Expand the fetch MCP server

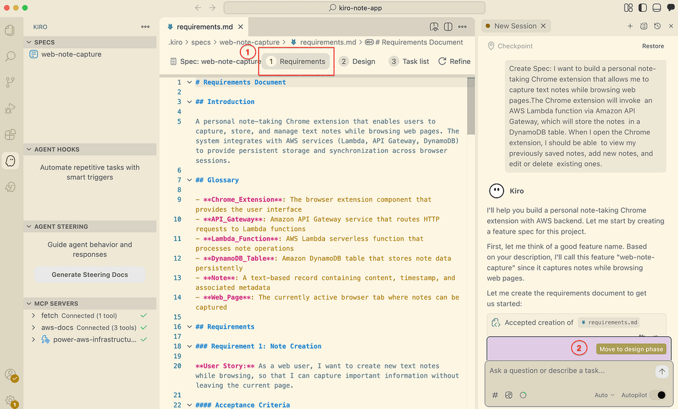(x=33, y=316)
